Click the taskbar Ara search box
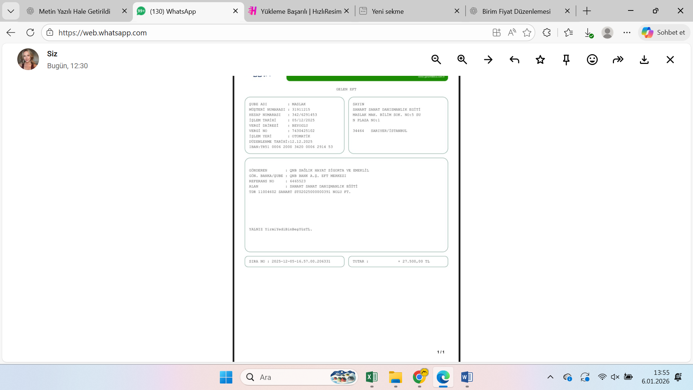 pos(299,377)
